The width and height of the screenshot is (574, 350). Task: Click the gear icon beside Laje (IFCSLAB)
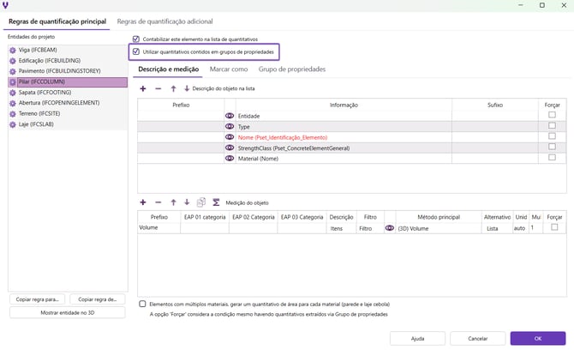(13, 124)
